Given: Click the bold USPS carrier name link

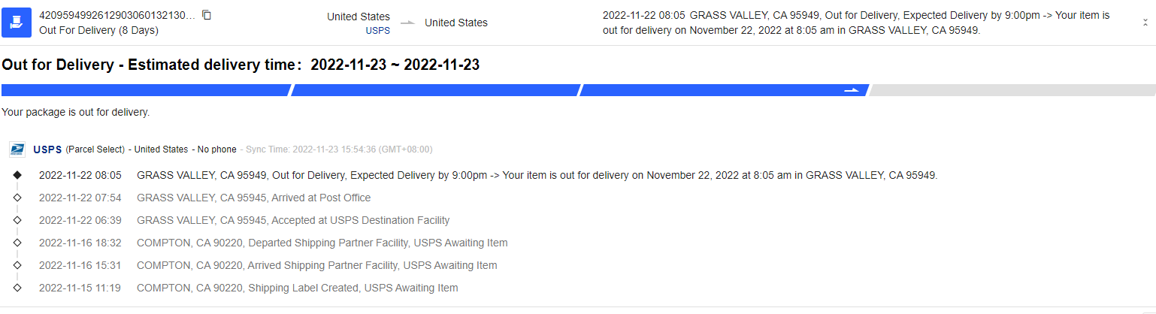Looking at the screenshot, I should pos(47,149).
